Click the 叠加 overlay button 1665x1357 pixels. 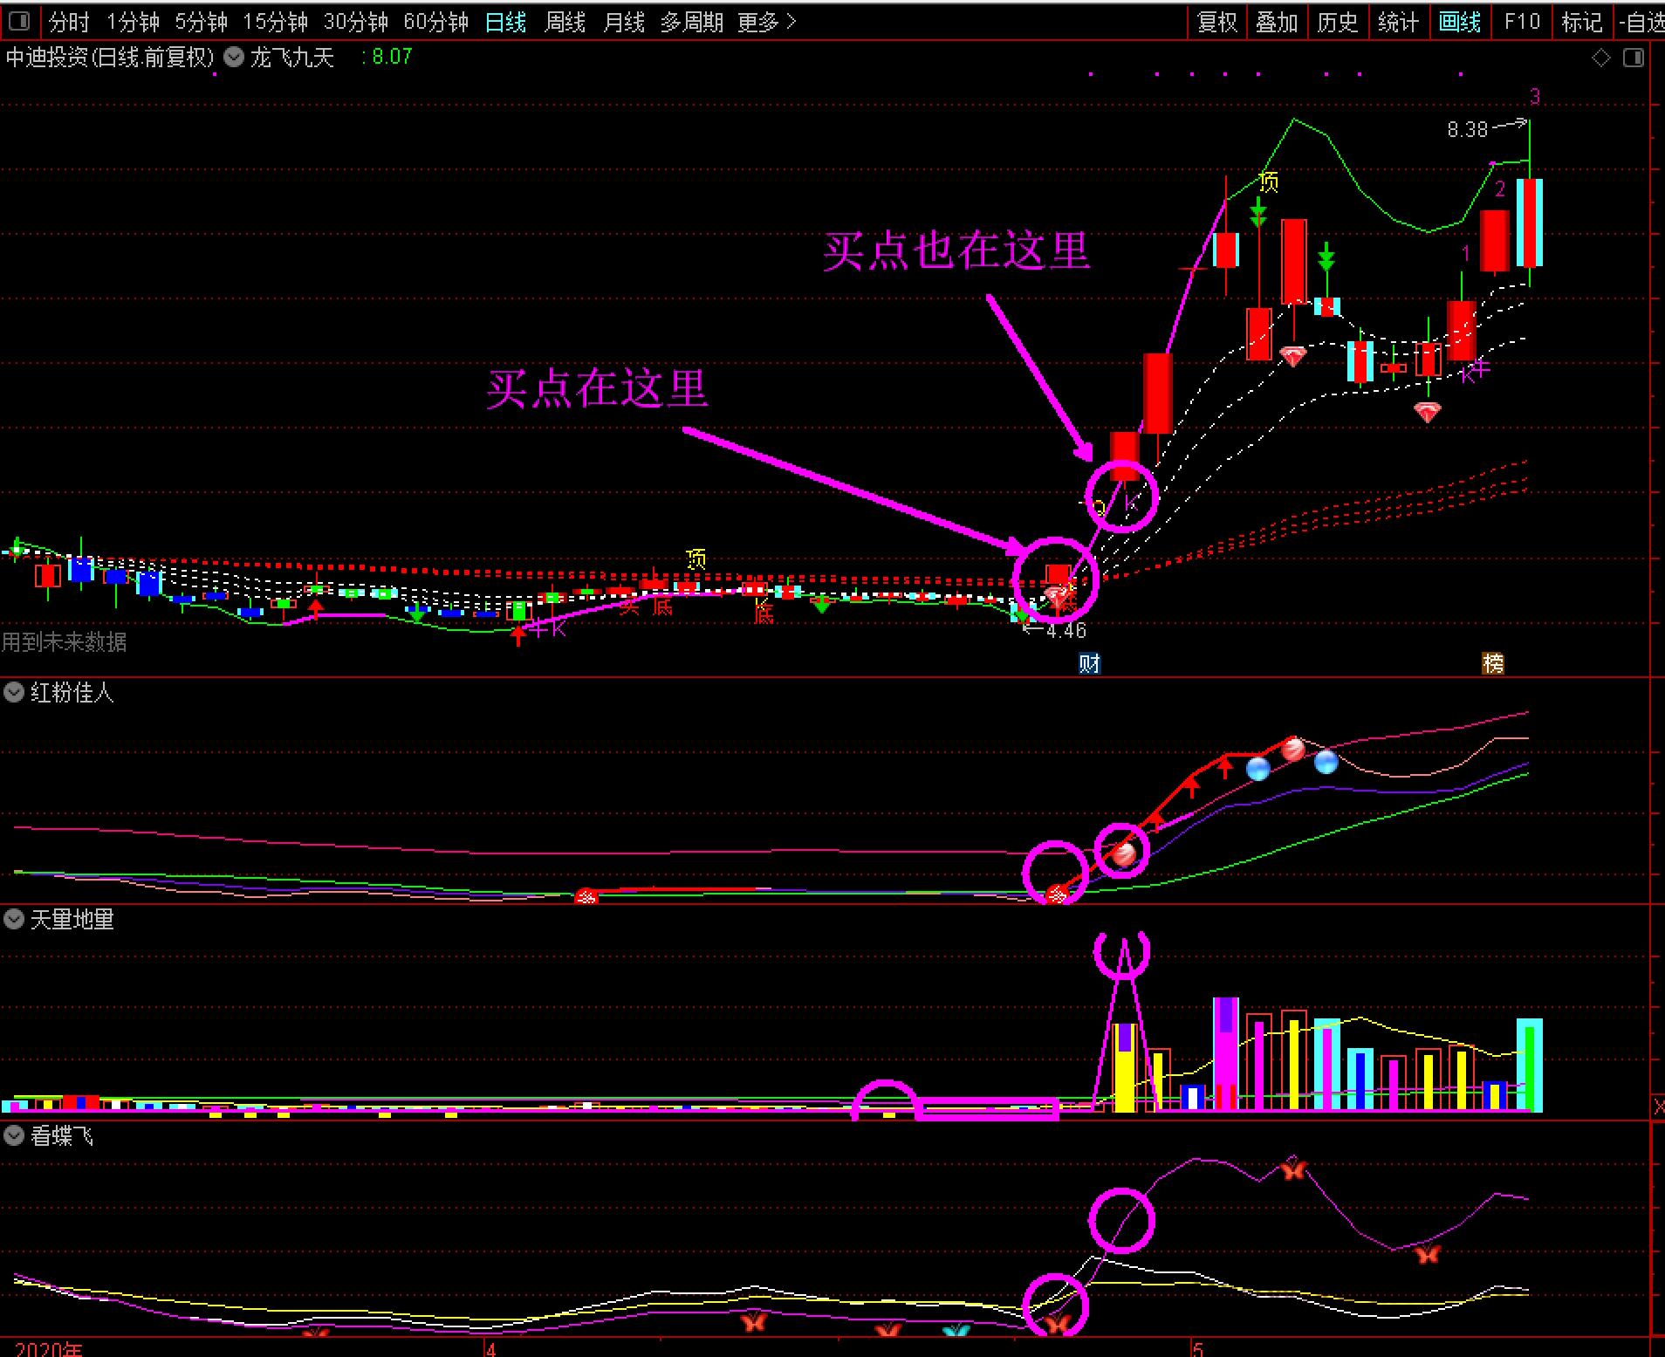1277,22
